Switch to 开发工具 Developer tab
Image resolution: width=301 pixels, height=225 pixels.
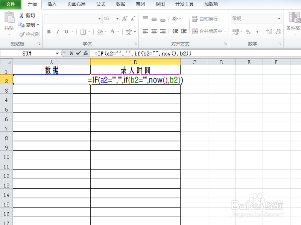click(184, 4)
